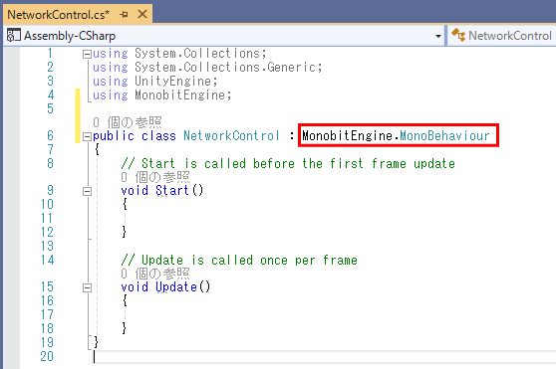Click 'using MonobitEngine;' on line 4

pyautogui.click(x=162, y=95)
